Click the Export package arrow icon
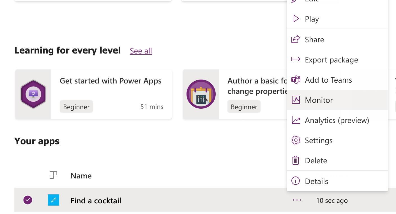Image resolution: width=396 pixels, height=214 pixels. (x=296, y=59)
